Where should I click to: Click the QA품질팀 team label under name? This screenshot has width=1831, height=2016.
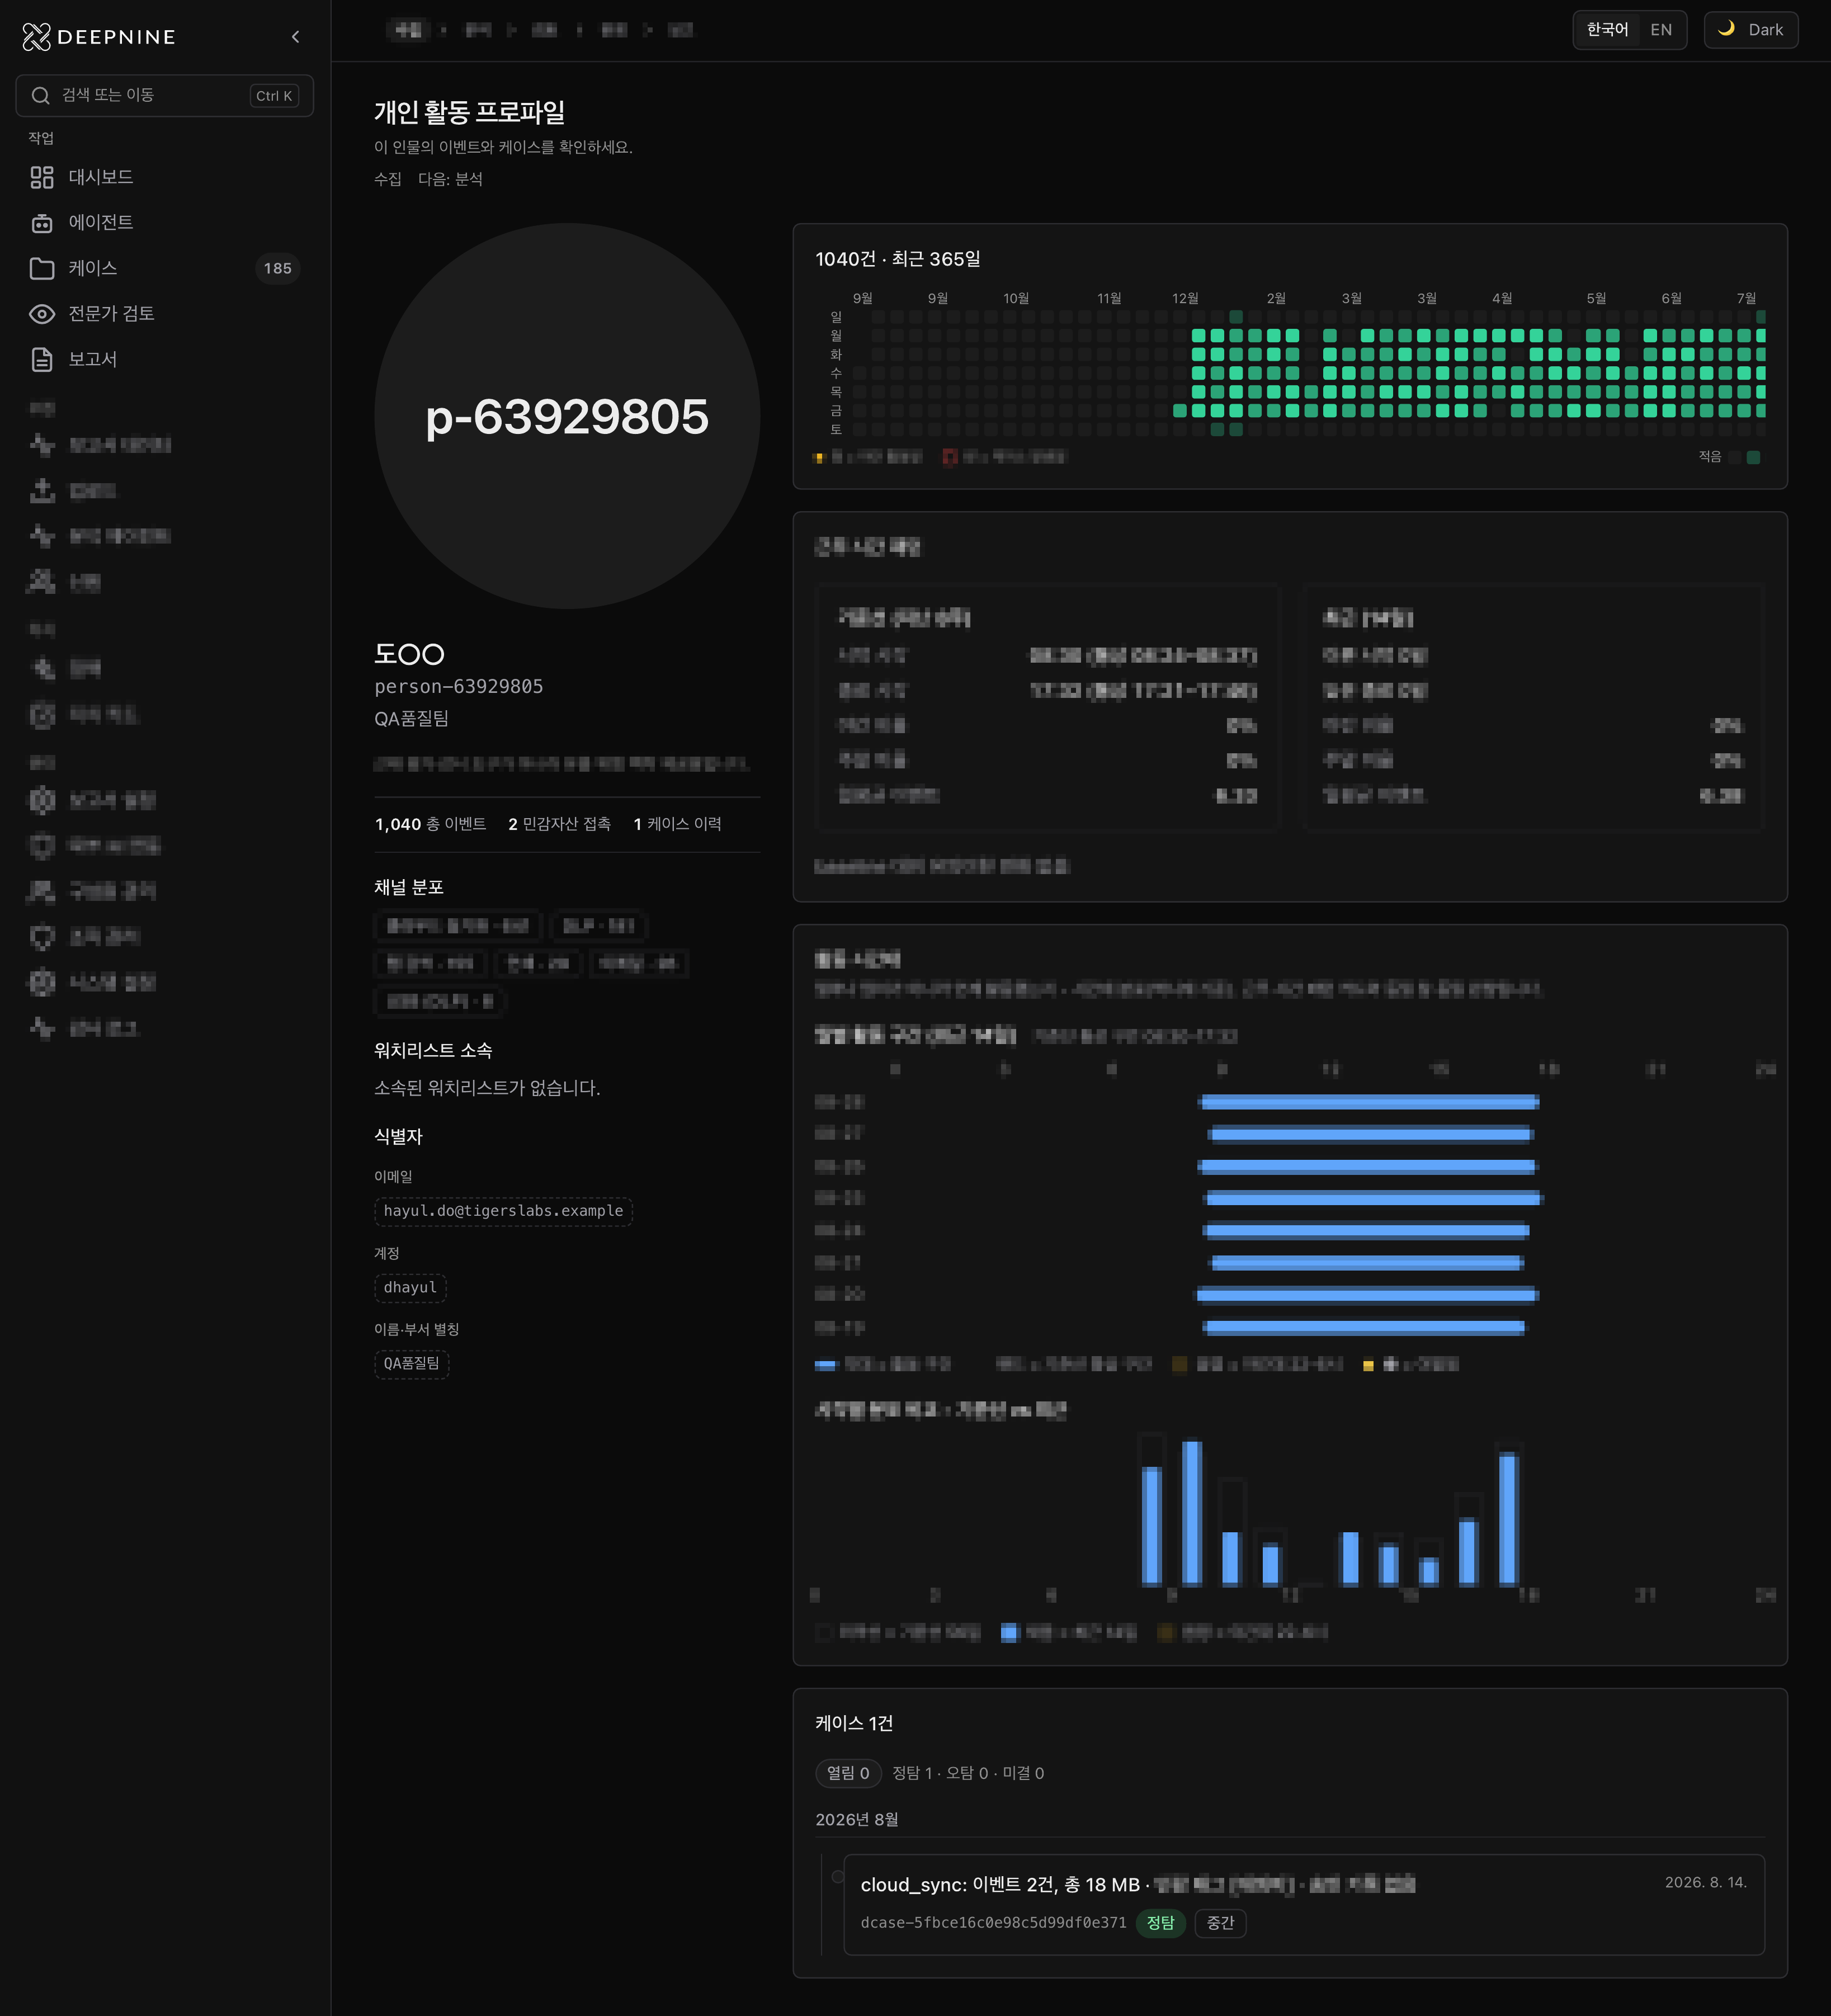tap(411, 718)
